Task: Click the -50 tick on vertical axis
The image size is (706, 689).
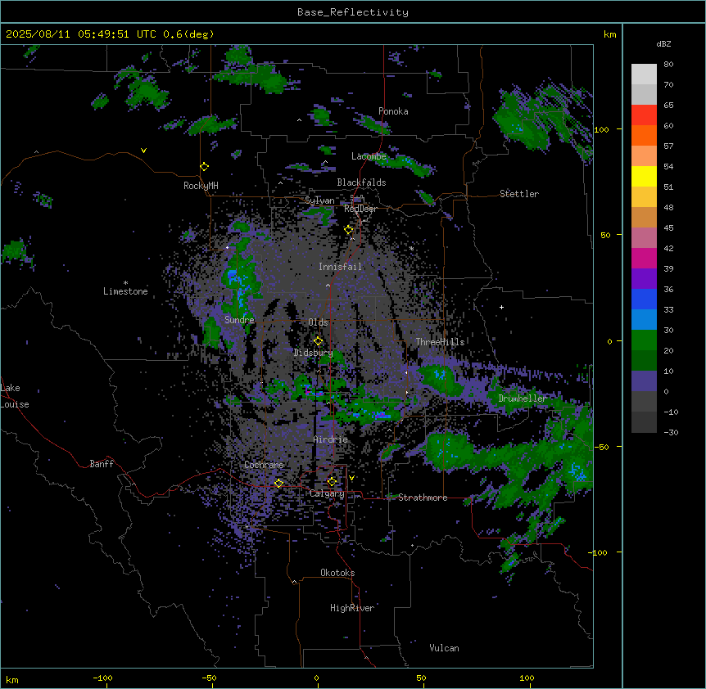Action: 601,447
